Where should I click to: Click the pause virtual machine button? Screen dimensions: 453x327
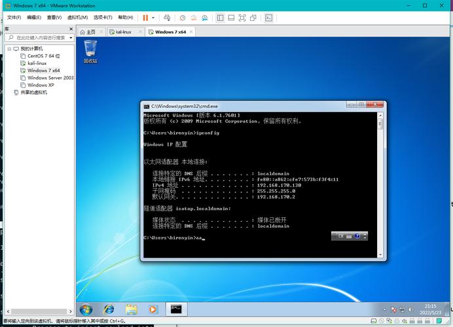(145, 18)
